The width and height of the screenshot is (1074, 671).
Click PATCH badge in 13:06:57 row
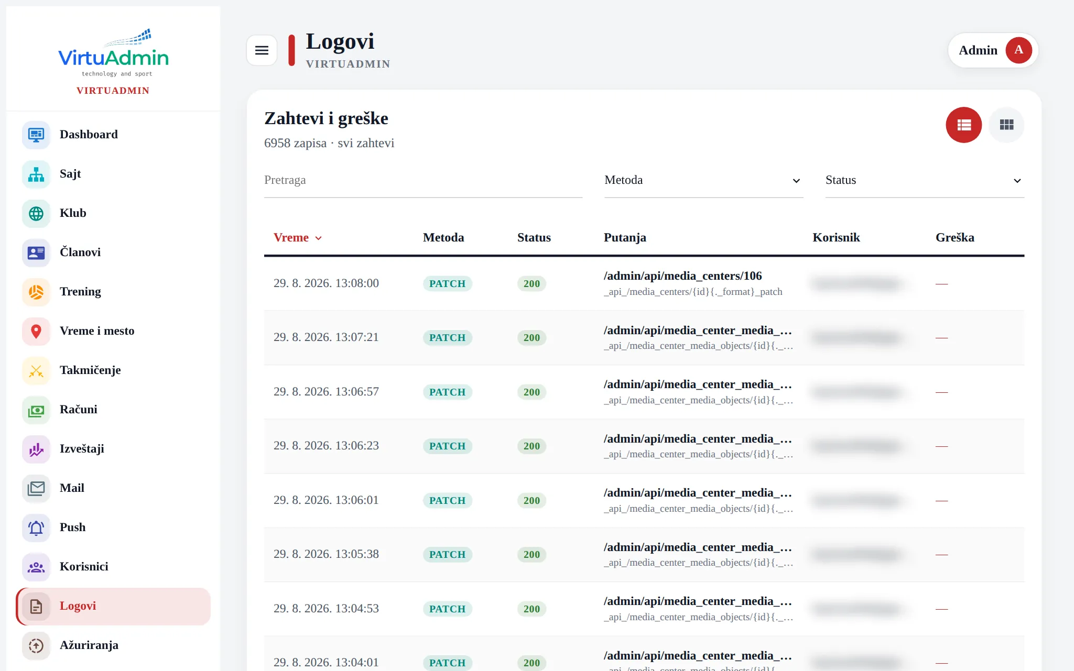tap(447, 392)
